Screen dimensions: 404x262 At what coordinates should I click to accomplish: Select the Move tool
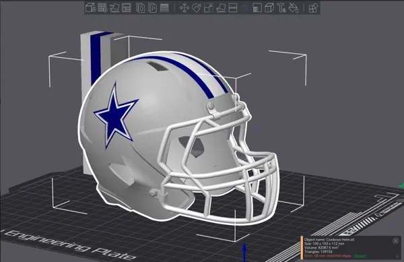pyautogui.click(x=184, y=7)
